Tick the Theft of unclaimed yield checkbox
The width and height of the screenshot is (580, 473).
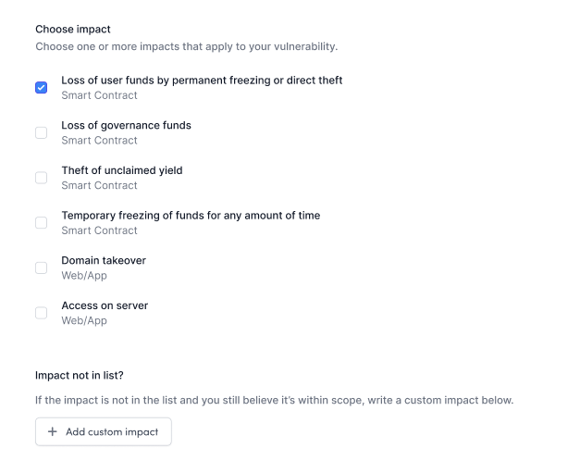[42, 178]
